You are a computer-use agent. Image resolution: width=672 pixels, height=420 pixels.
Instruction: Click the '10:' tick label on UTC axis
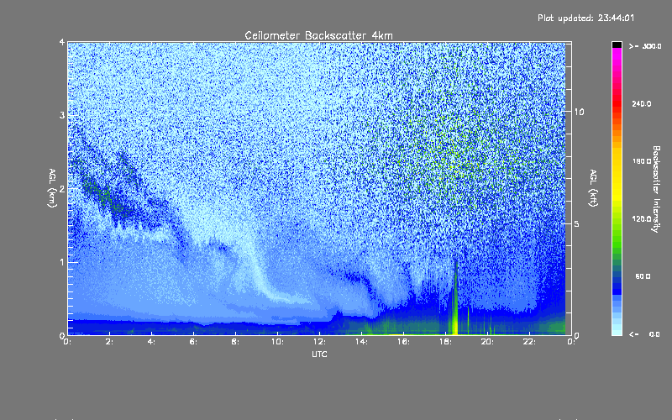click(277, 342)
